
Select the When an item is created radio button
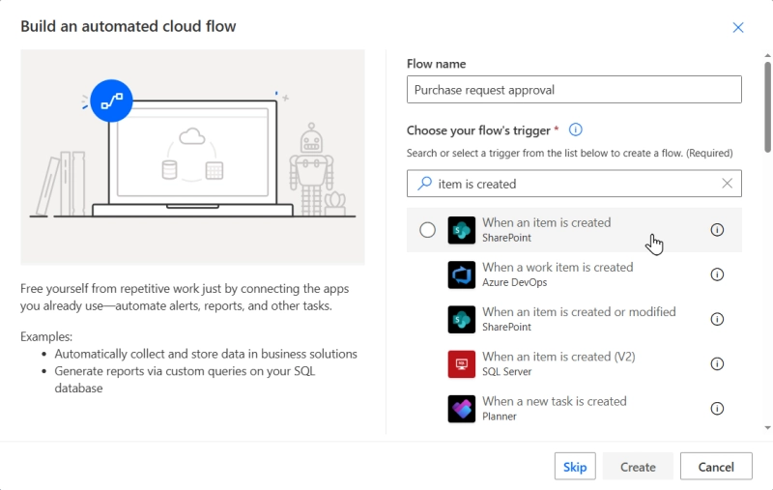coord(427,230)
